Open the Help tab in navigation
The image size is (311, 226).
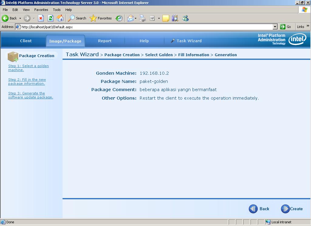coord(144,41)
